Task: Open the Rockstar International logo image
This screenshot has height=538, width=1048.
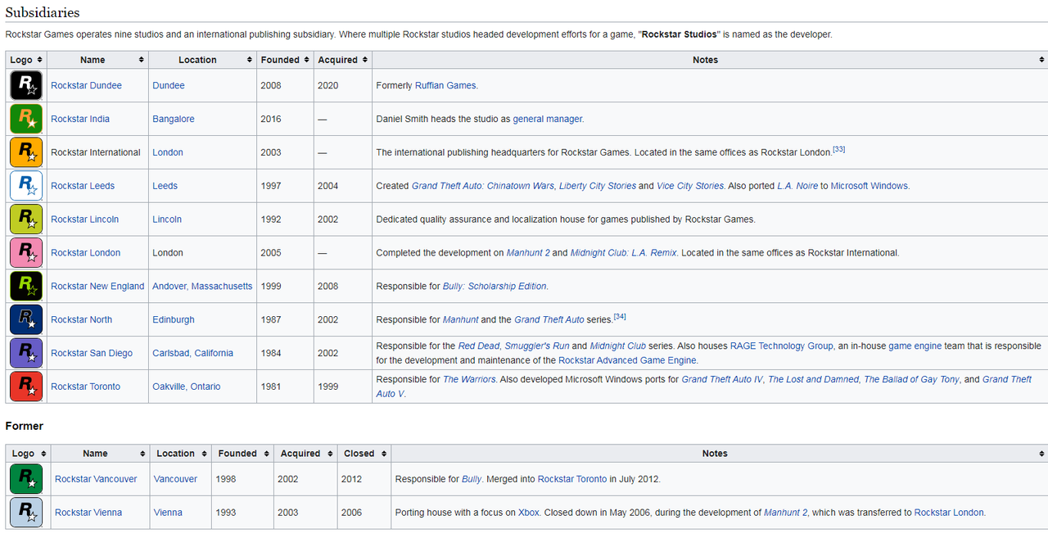Action: click(x=26, y=152)
